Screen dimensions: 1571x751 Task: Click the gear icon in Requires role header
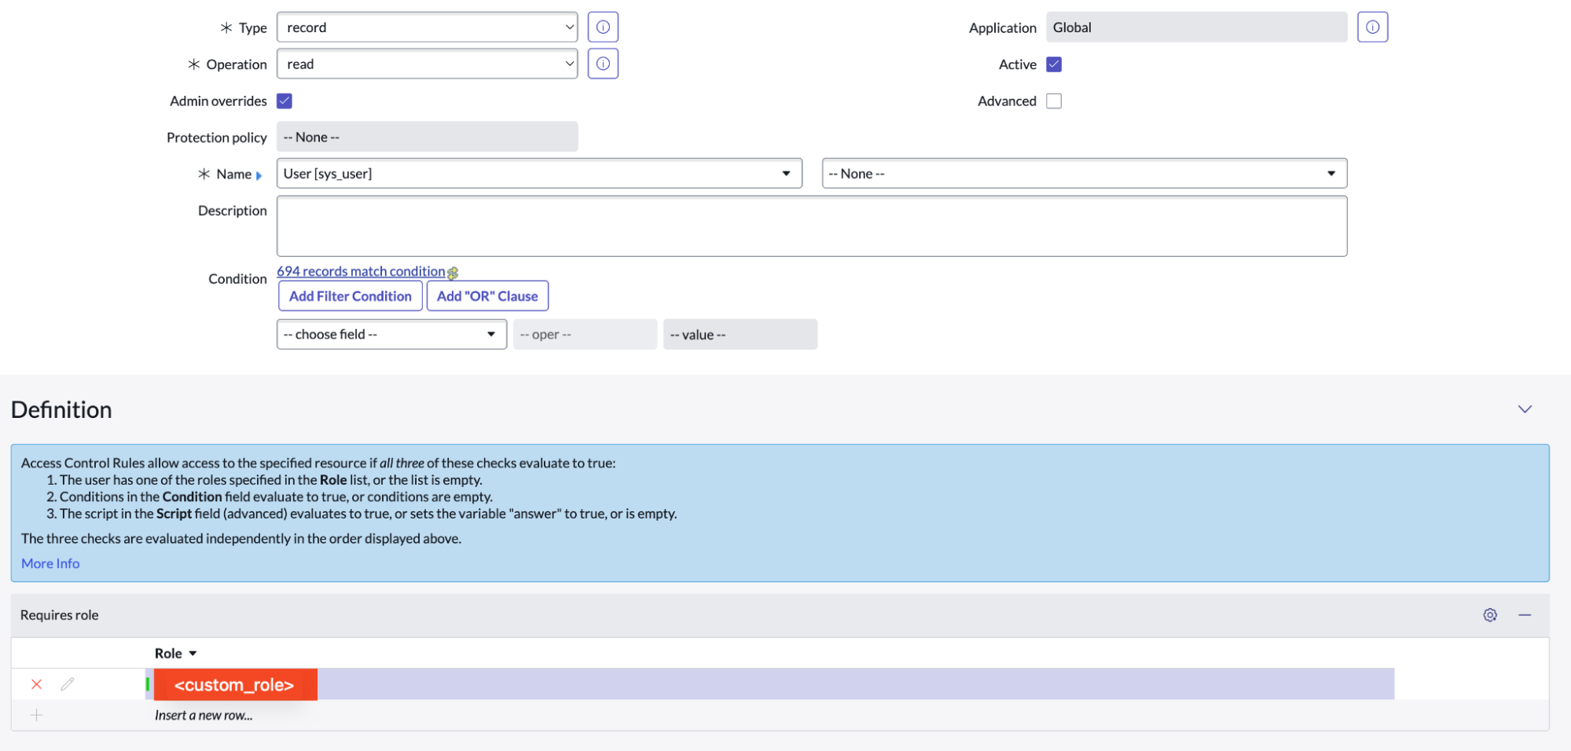(1489, 615)
